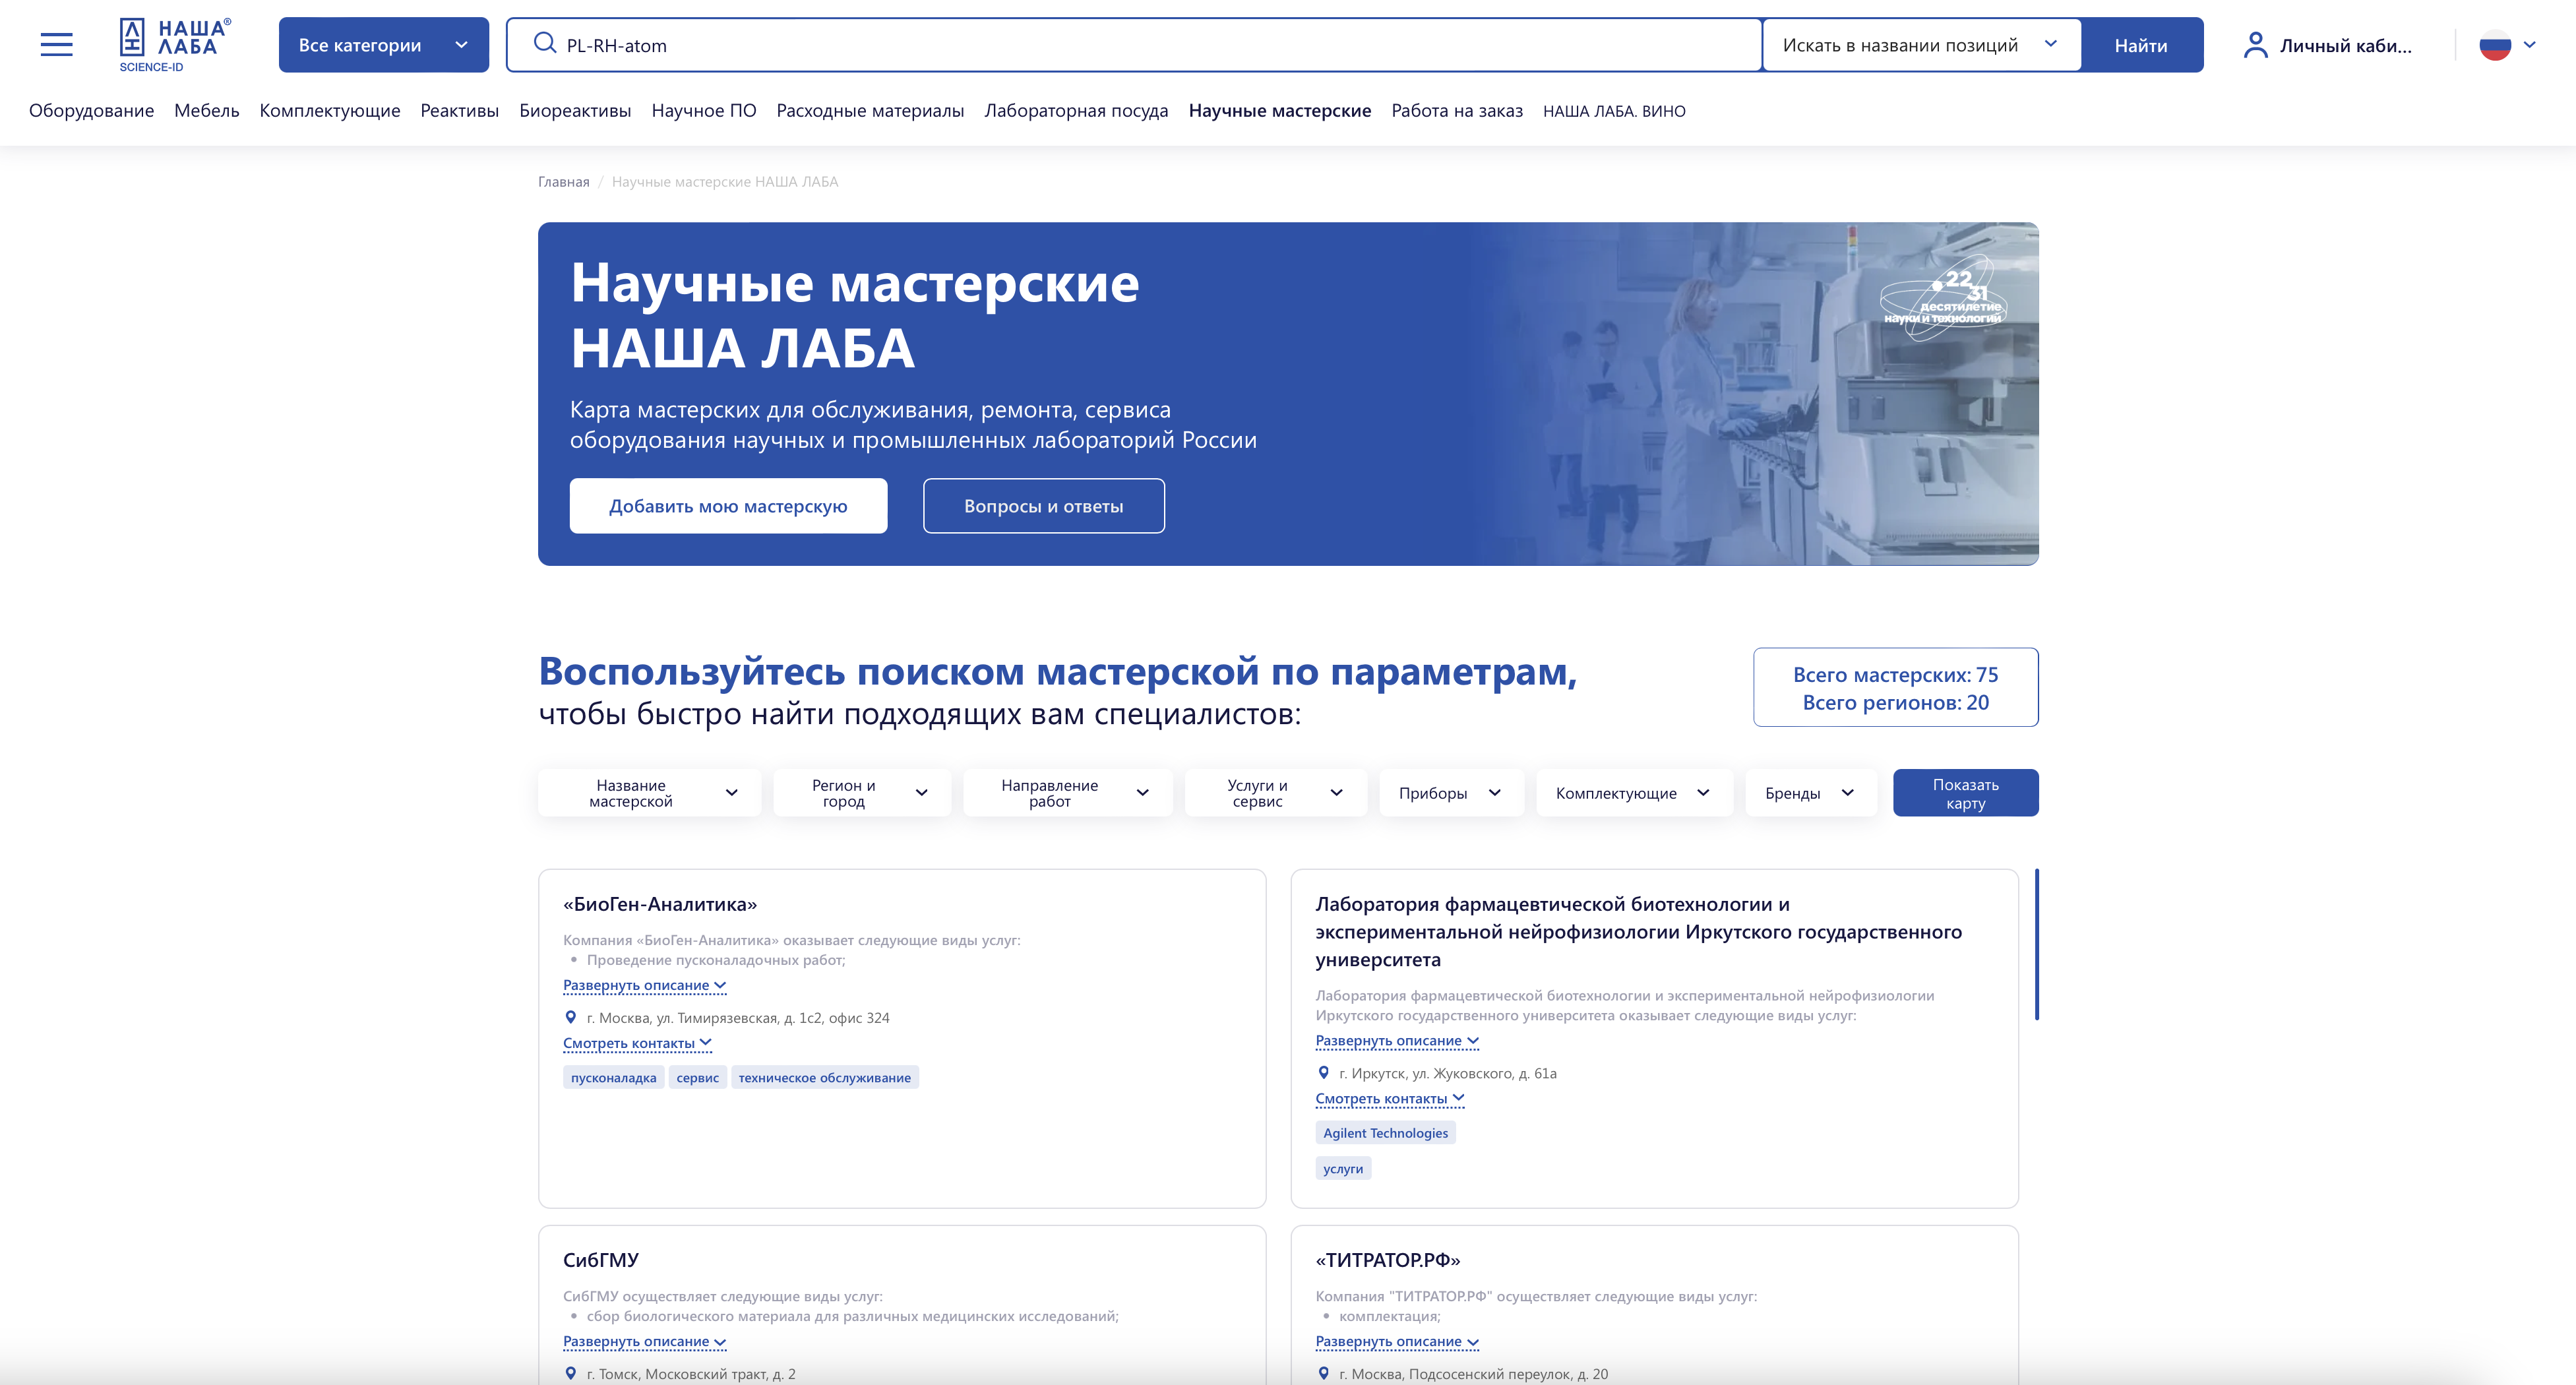
Task: Open НАША ЛАБА. ВИНО in the navigation
Action: pos(1614,111)
